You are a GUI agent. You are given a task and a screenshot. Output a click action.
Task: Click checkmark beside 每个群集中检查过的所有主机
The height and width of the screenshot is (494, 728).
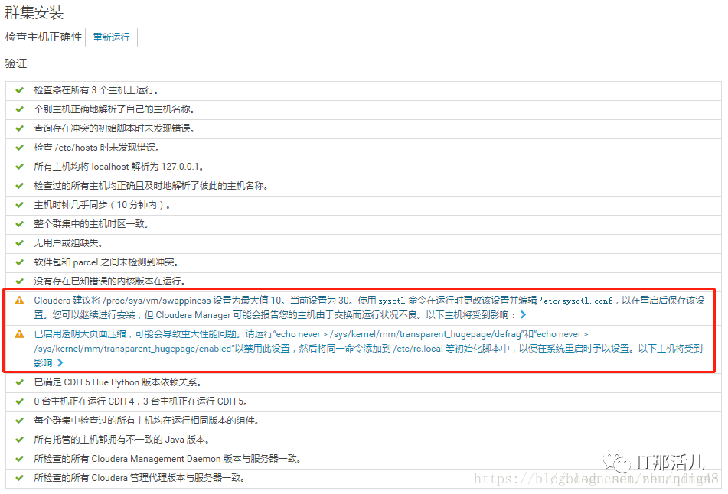[x=19, y=421]
